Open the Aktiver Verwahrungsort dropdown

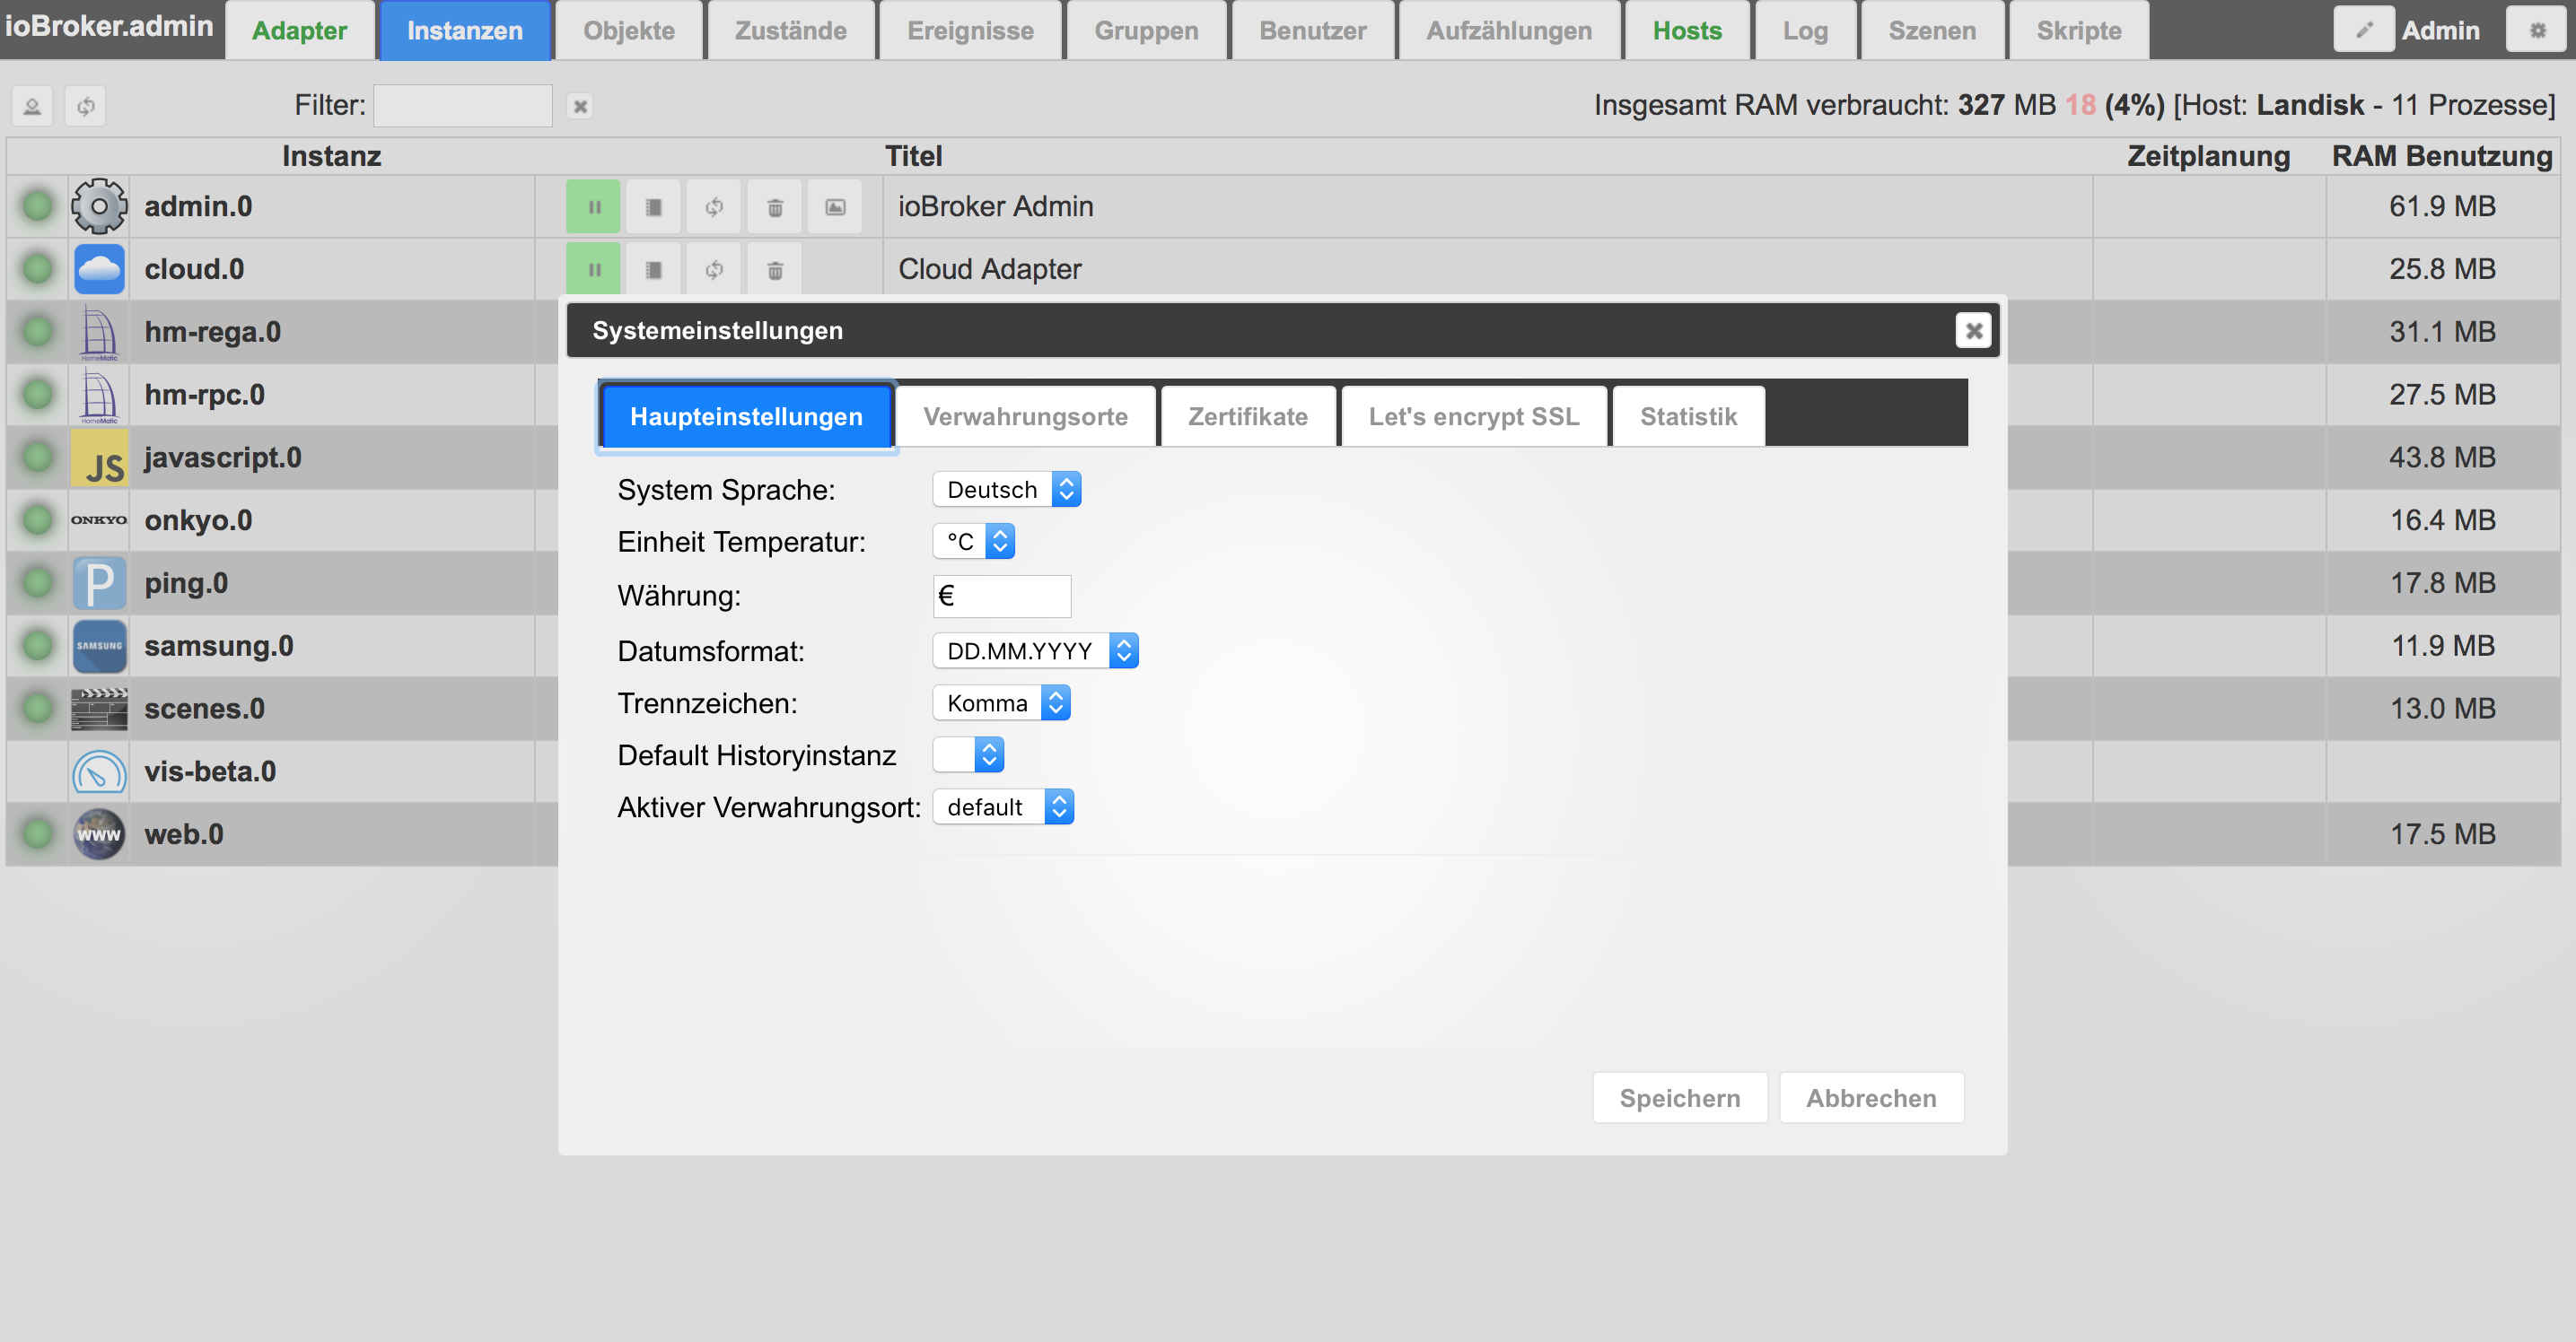click(1003, 807)
